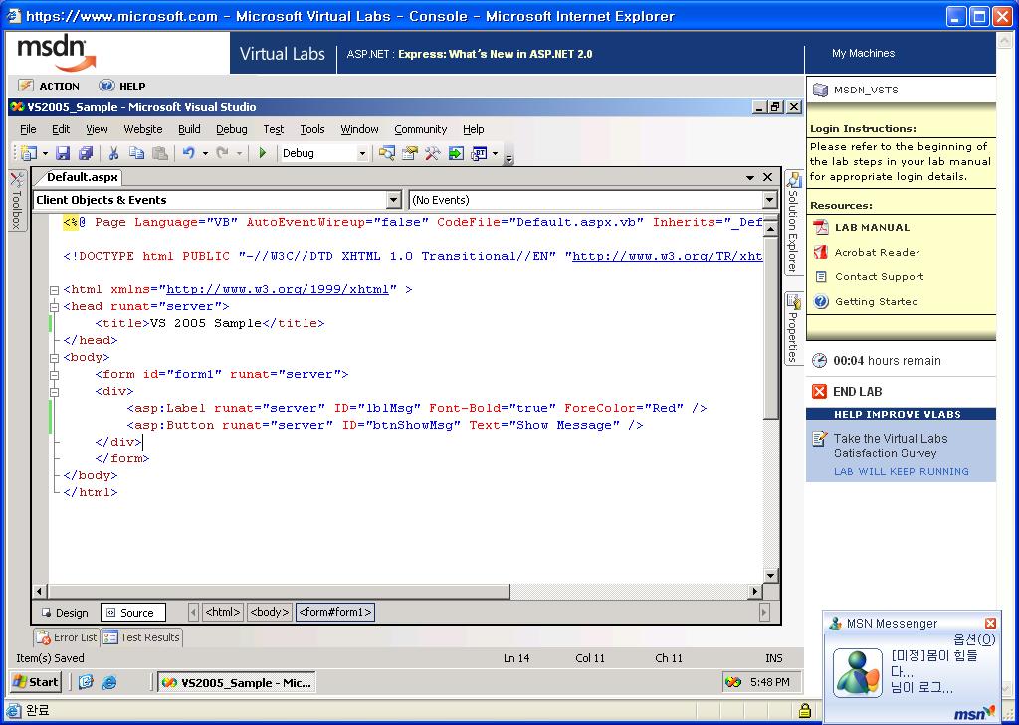This screenshot has width=1019, height=725.
Task: Click the Undo arrow icon
Action: 188,153
